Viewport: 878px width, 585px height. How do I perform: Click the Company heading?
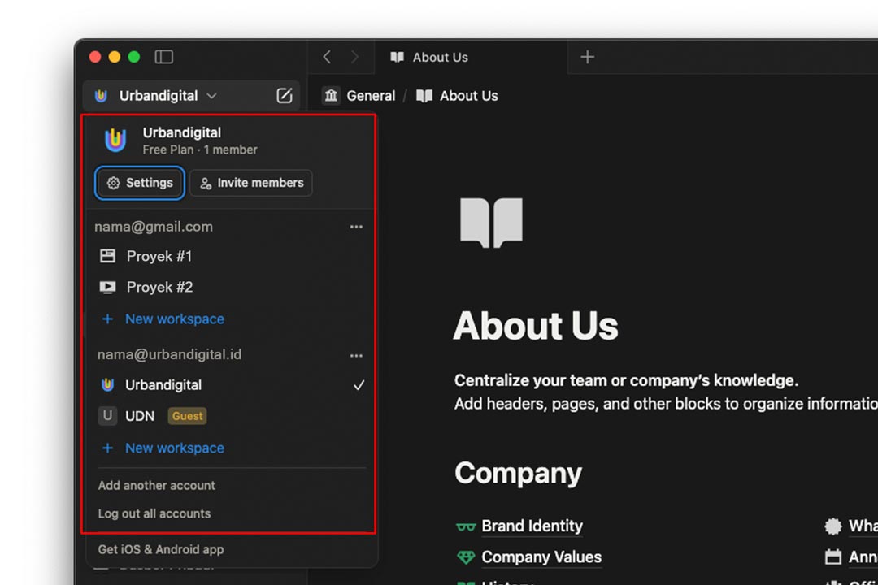click(x=519, y=474)
